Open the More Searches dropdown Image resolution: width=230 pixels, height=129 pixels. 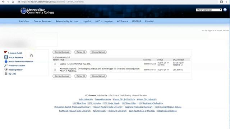[209, 10]
